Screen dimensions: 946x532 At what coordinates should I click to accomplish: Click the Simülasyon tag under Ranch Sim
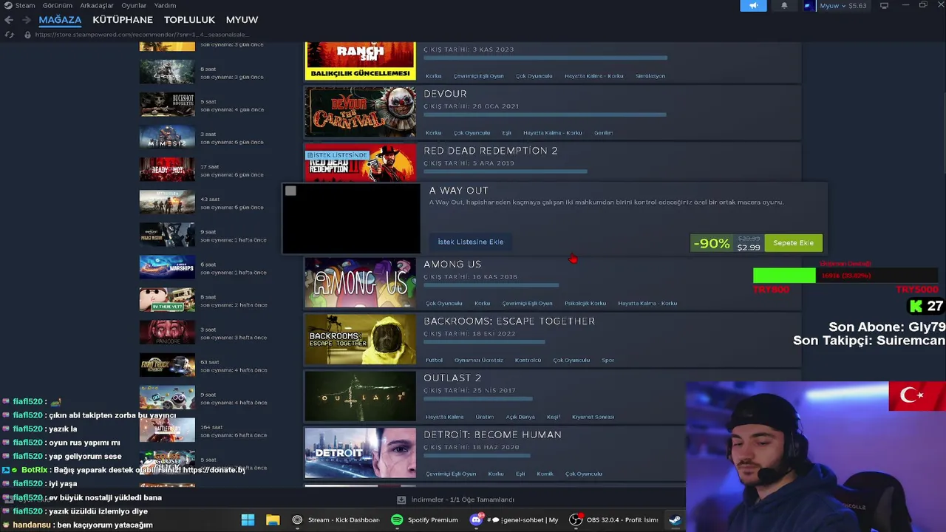tap(650, 76)
